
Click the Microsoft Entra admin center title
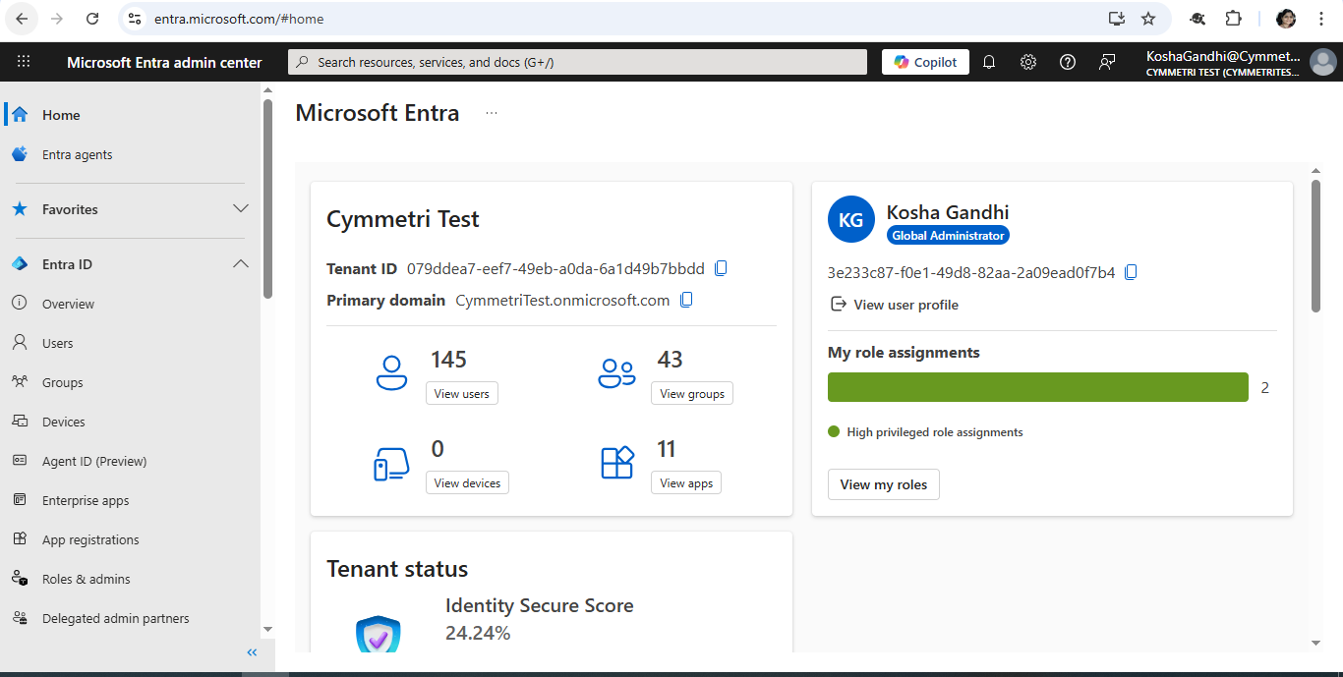(164, 63)
